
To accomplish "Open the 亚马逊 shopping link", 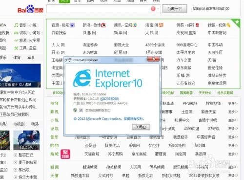I will tap(90, 145).
